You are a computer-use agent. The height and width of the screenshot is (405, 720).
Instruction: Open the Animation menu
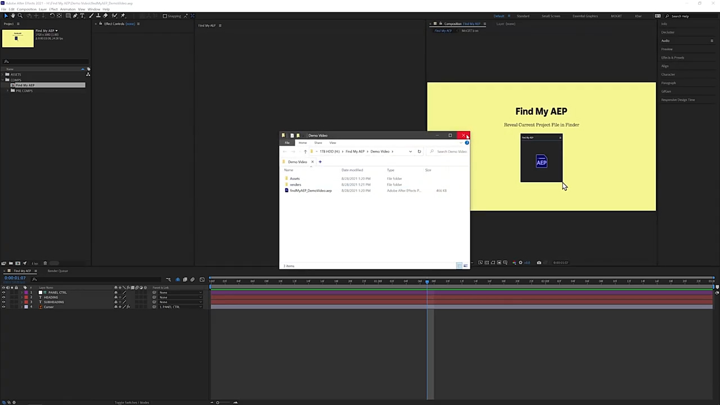(x=67, y=10)
